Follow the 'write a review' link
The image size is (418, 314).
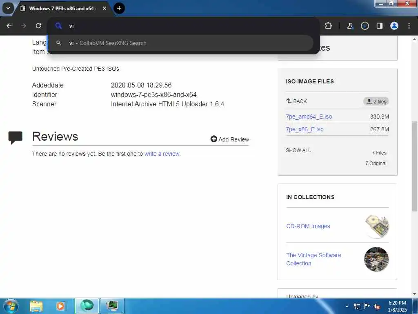162,154
